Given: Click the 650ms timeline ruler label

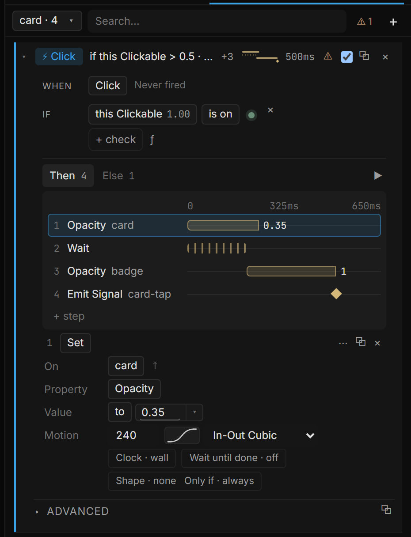Looking at the screenshot, I should pyautogui.click(x=366, y=206).
